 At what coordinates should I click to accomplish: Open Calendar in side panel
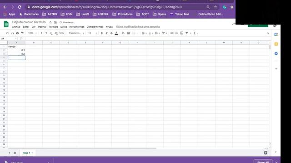pos(276,34)
